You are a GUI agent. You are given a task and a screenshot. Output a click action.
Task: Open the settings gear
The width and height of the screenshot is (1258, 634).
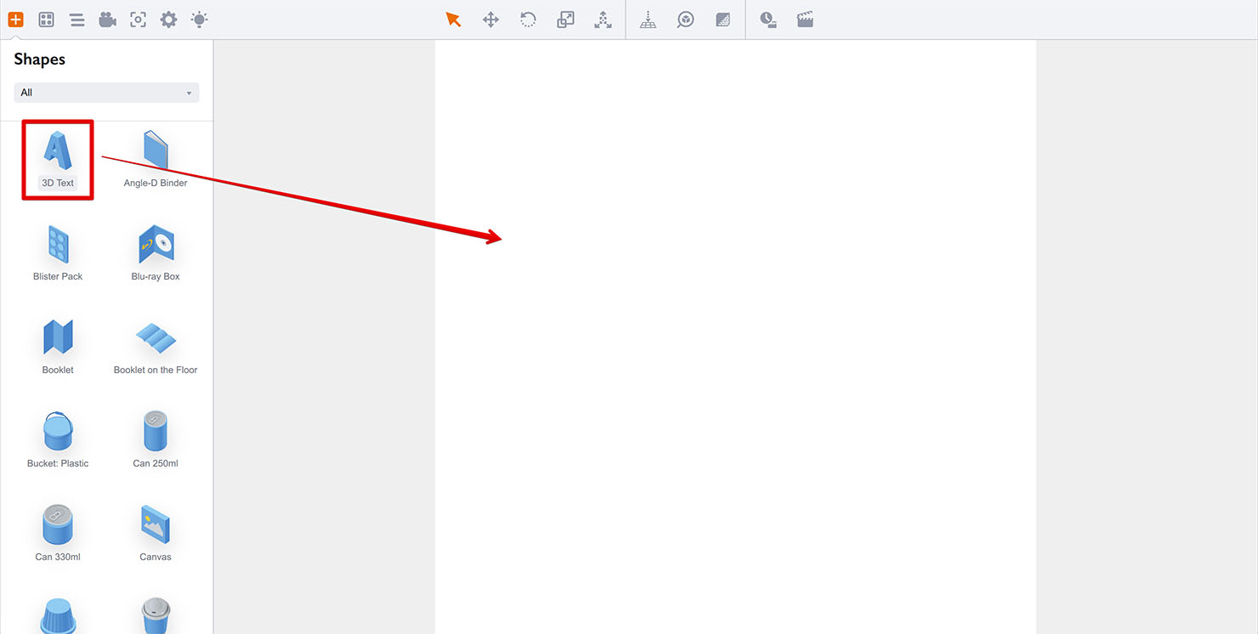pyautogui.click(x=168, y=19)
